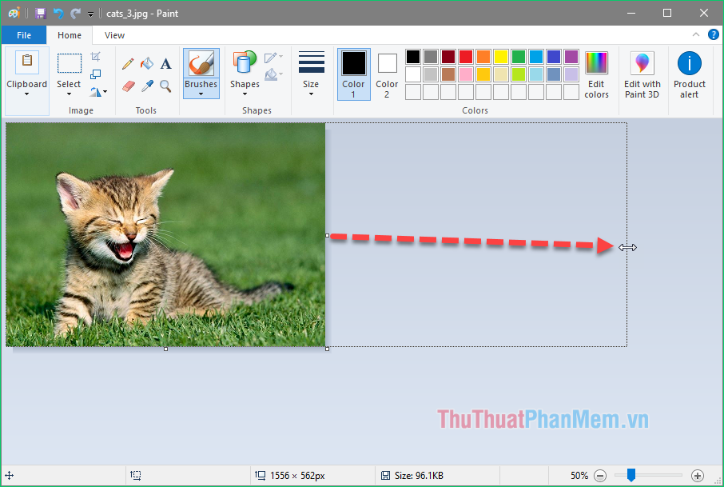
Task: Click the Edit with Paint 3D button
Action: coord(642,74)
